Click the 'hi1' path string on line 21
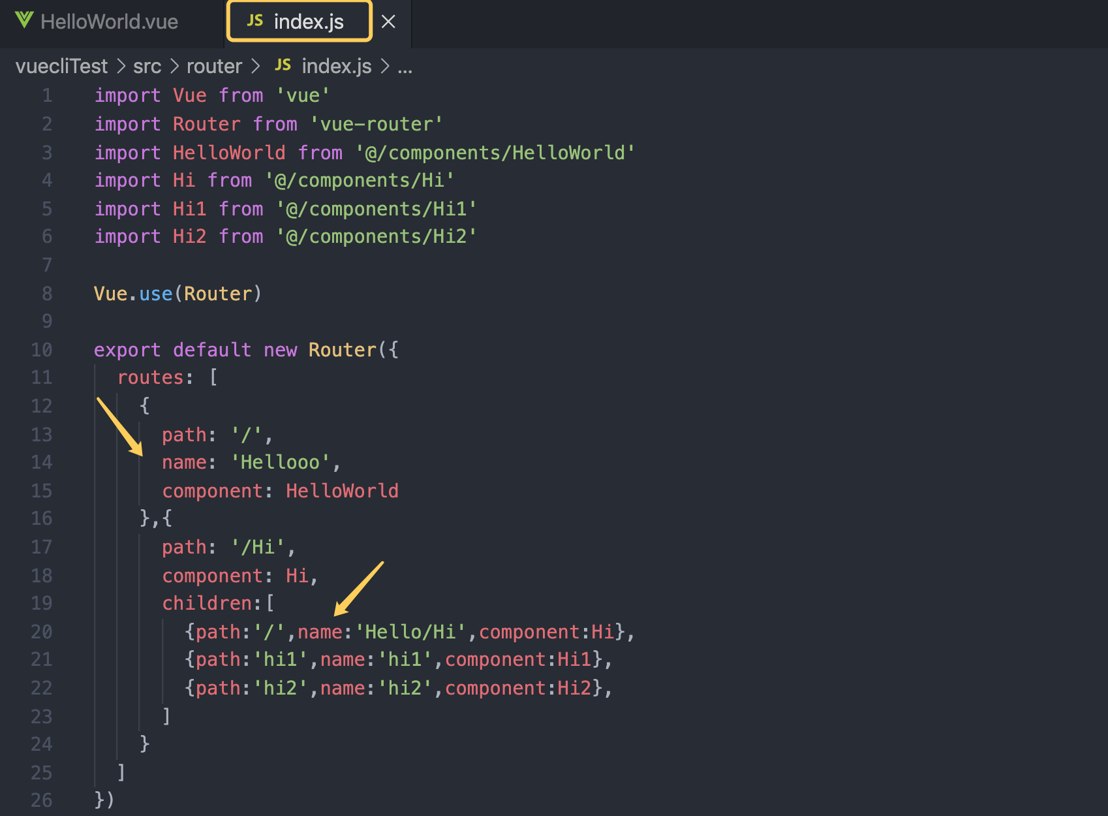This screenshot has width=1108, height=816. coord(280,659)
